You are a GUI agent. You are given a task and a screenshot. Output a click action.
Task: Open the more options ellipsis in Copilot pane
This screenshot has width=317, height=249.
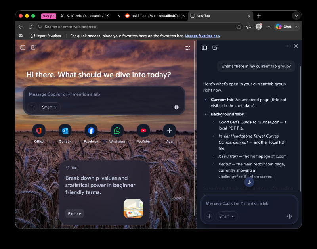[288, 46]
